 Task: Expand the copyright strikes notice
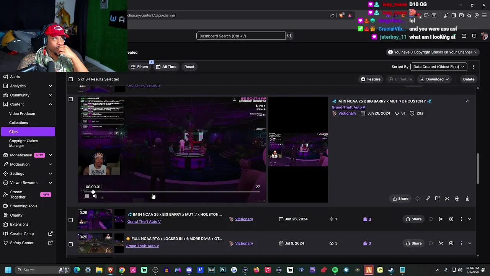pyautogui.click(x=432, y=52)
